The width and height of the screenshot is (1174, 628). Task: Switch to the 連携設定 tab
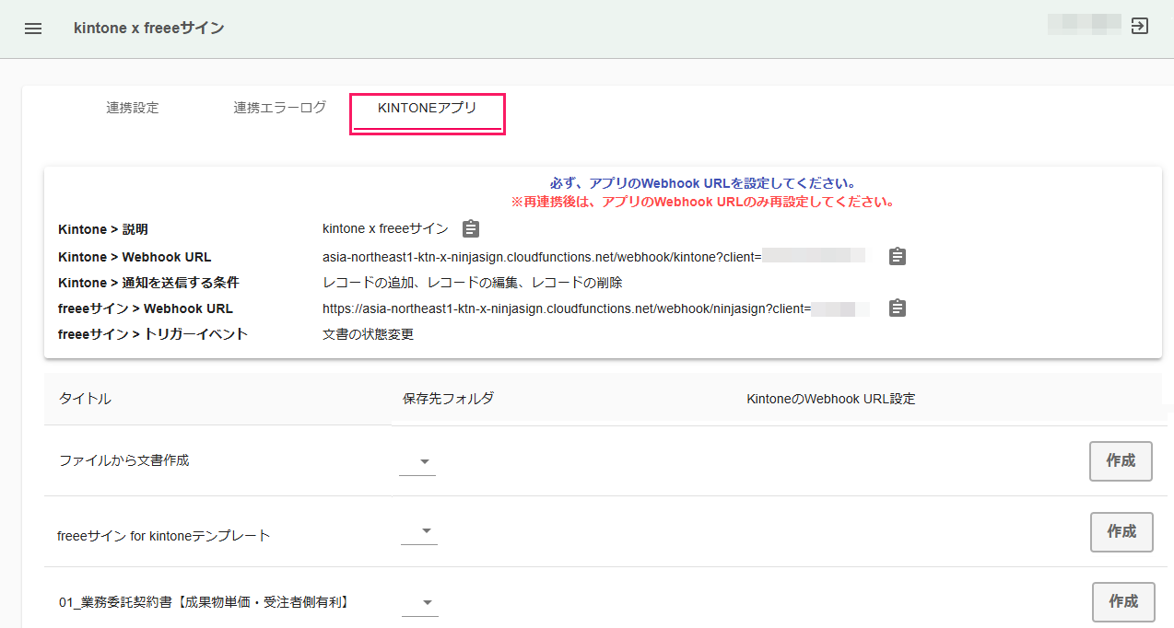pyautogui.click(x=133, y=108)
